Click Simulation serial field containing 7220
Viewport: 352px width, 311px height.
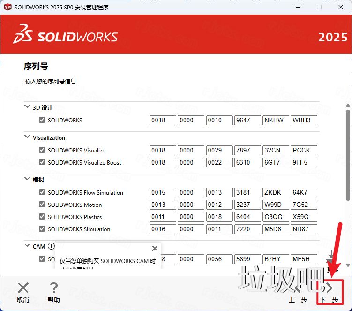[247, 229]
